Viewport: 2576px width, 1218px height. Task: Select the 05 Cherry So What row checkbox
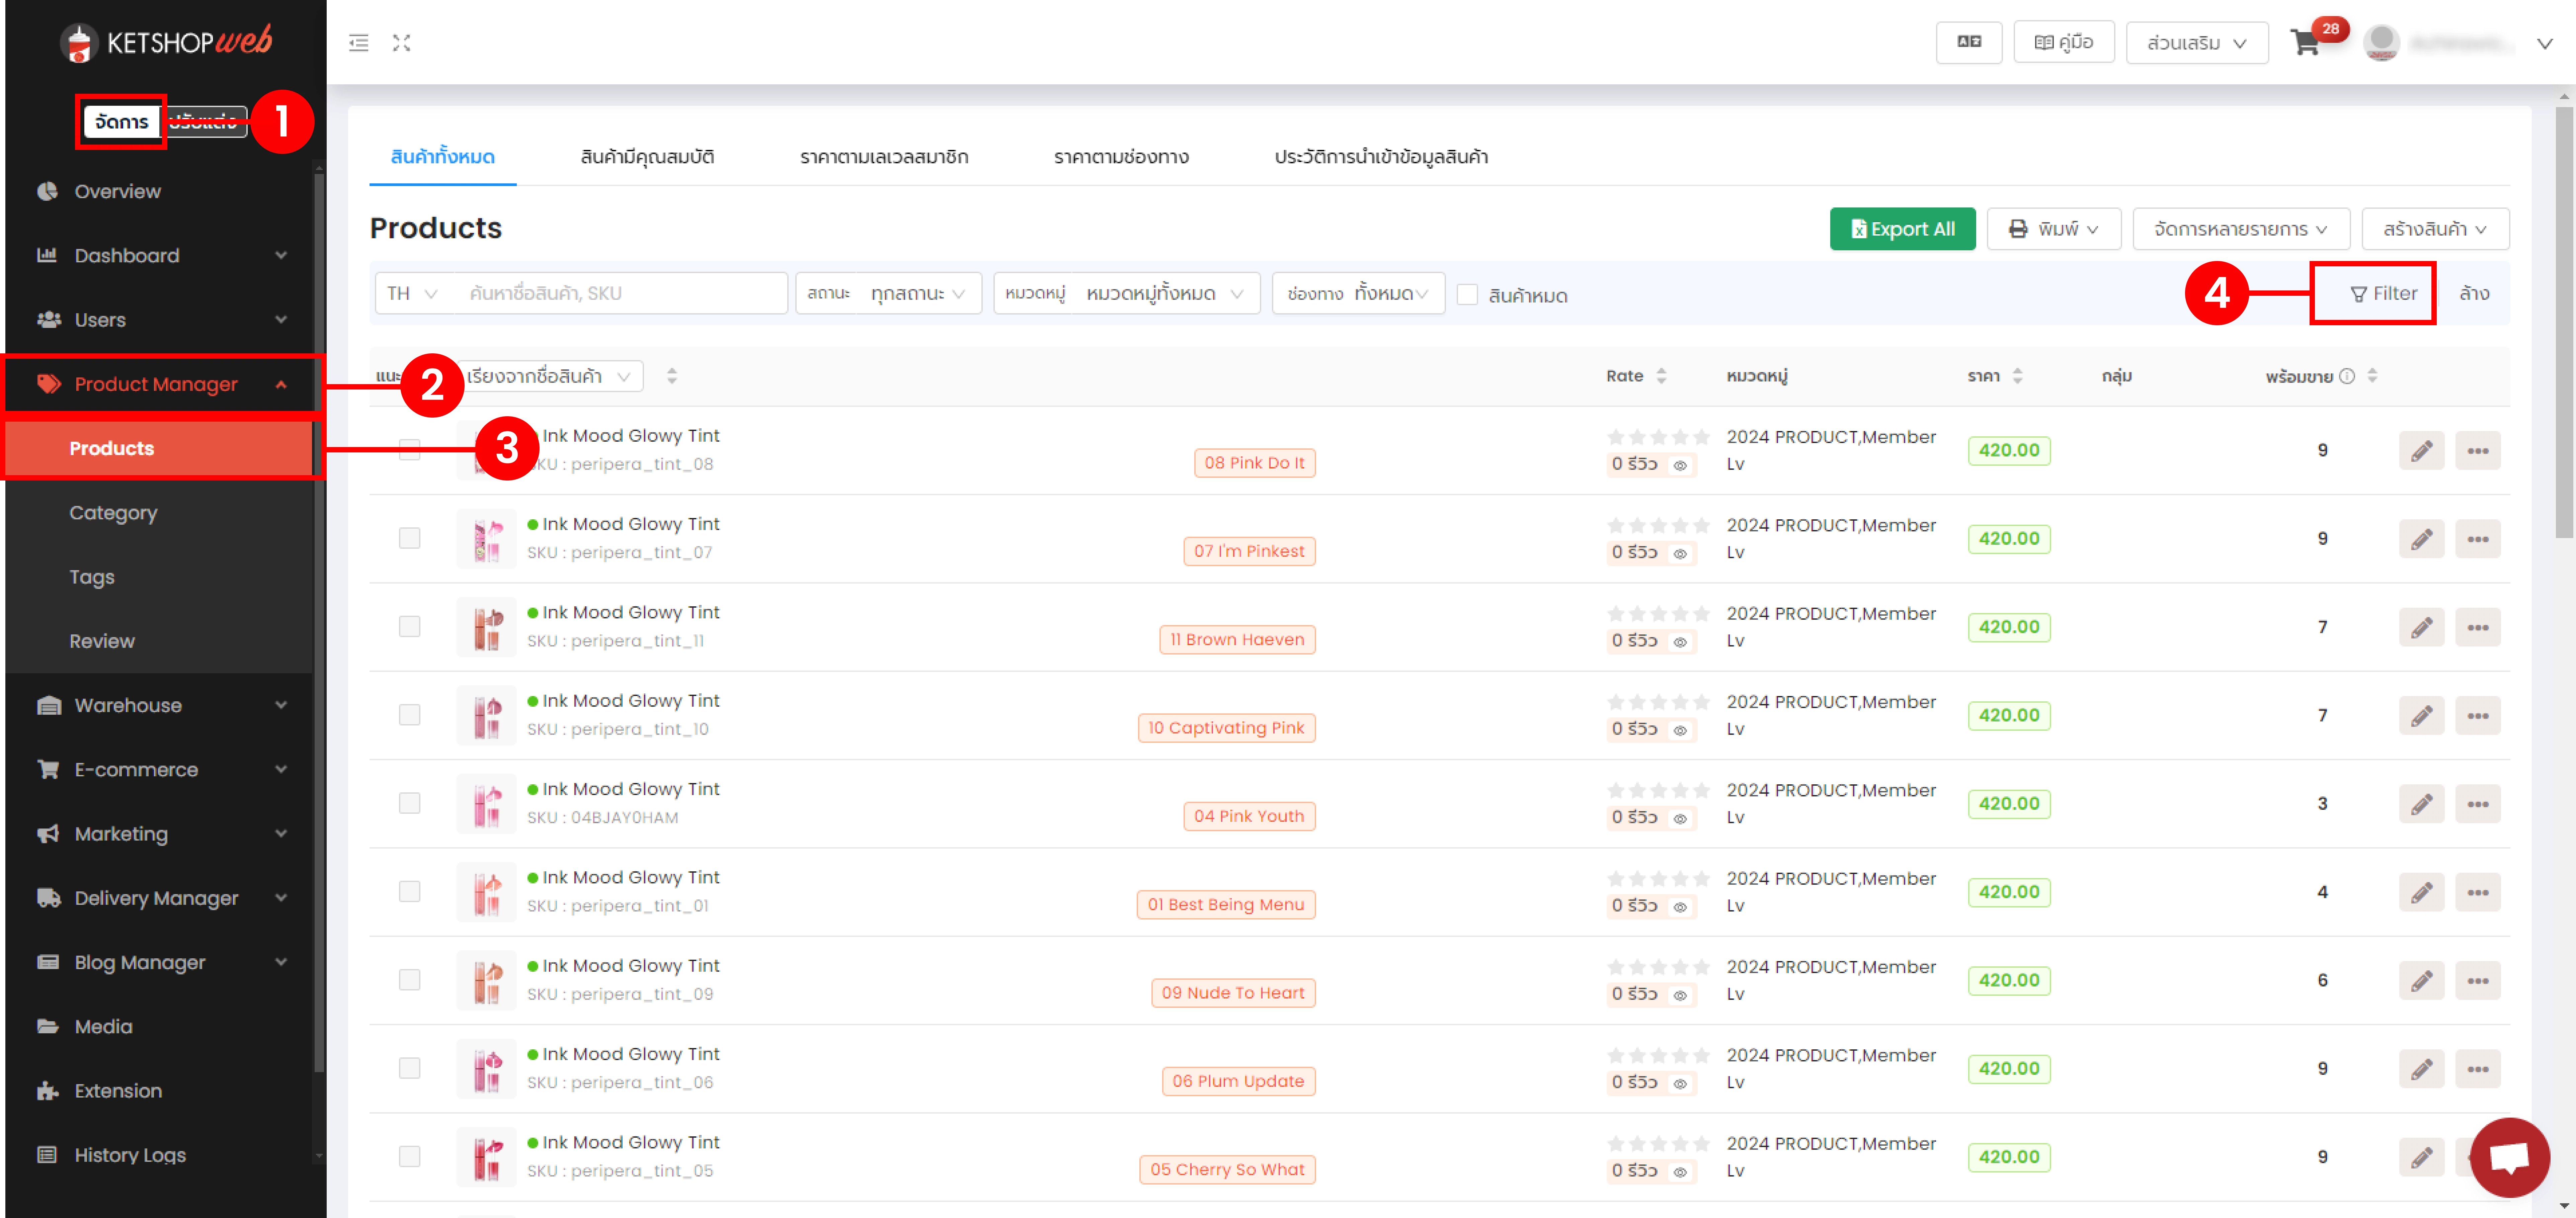[409, 1156]
